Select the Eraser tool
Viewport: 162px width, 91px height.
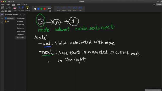tap(15, 9)
